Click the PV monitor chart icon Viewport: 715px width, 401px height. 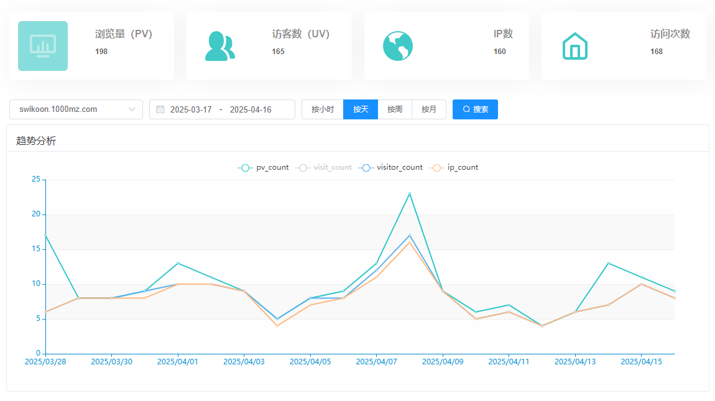coord(43,46)
